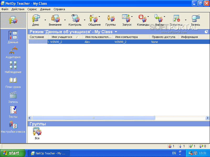Click the network connection tray icon

[195, 153]
